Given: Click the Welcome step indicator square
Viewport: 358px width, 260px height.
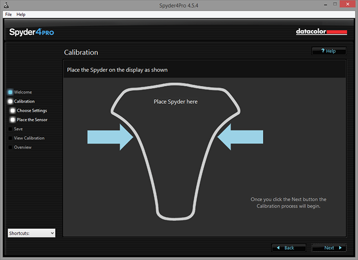Looking at the screenshot, I should click(10, 92).
